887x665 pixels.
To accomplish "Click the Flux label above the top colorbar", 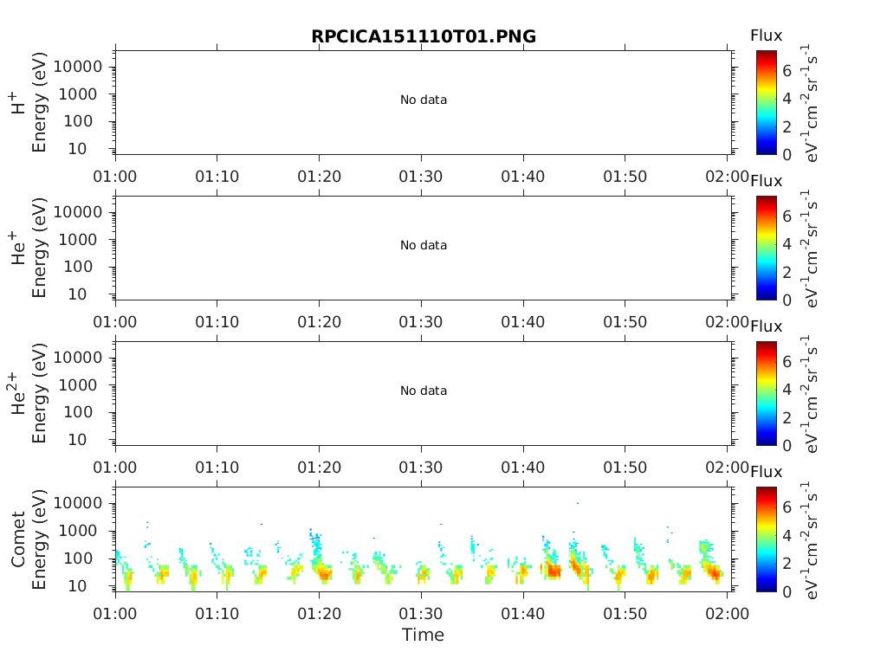I will coord(767,36).
